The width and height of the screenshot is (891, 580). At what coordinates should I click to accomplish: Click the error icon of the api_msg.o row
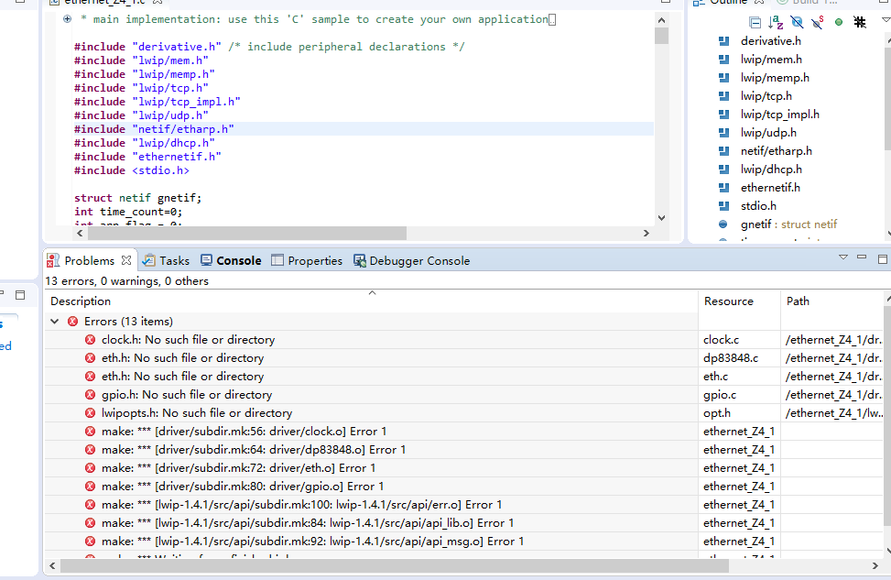click(x=90, y=541)
